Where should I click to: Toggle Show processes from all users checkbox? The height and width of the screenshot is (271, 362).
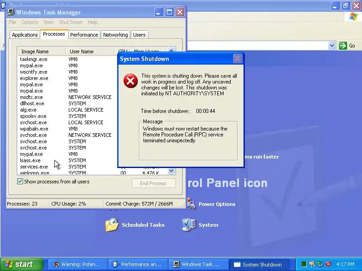20,182
